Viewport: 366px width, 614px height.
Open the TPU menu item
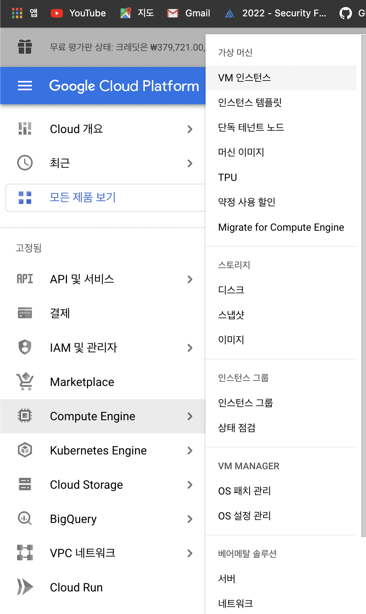pyautogui.click(x=281, y=177)
